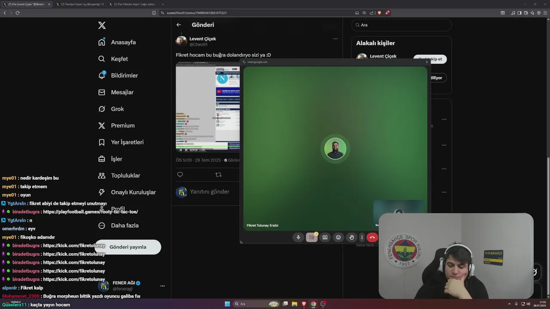Image resolution: width=550 pixels, height=309 pixels.
Task: Open Task View from taskbar
Action: [285, 304]
